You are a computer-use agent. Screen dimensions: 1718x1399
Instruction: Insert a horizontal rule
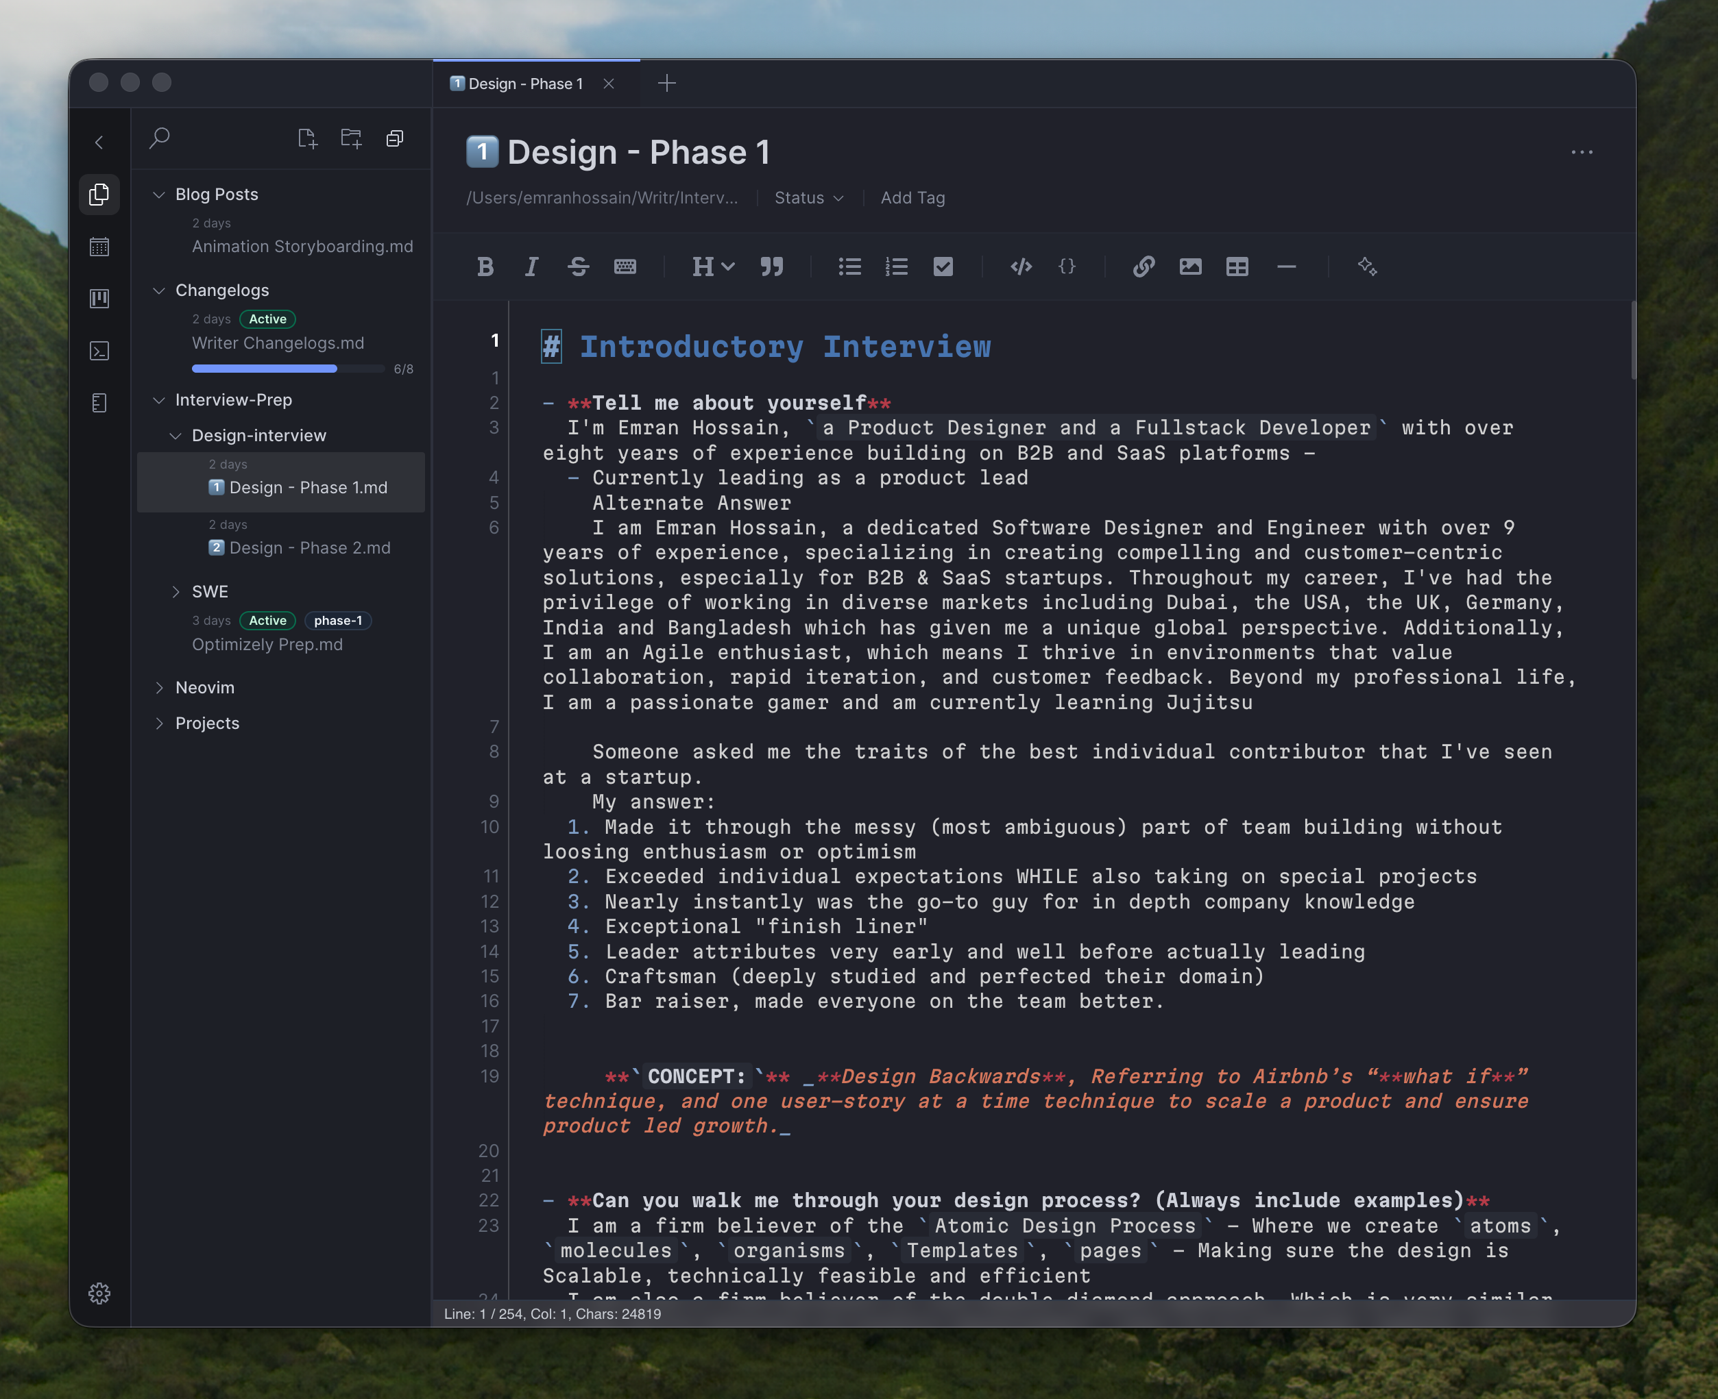pyautogui.click(x=1287, y=267)
